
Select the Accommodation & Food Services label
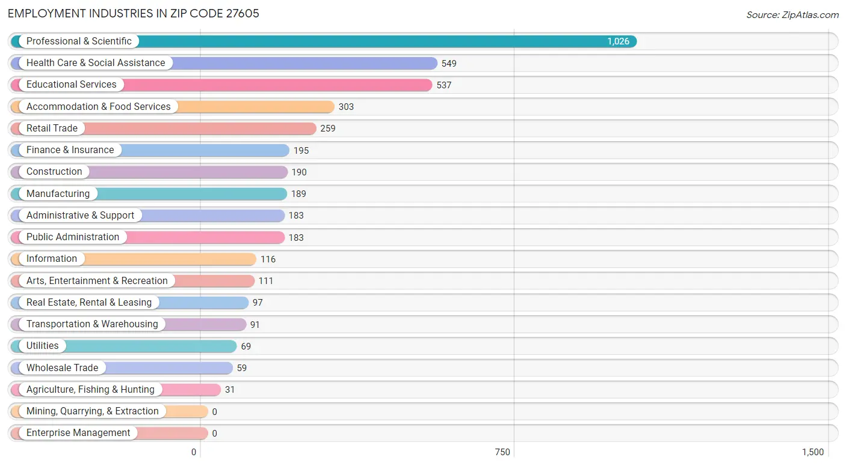coord(99,107)
